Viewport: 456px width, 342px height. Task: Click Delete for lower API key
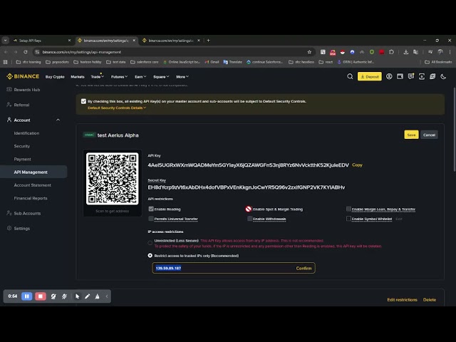429,299
